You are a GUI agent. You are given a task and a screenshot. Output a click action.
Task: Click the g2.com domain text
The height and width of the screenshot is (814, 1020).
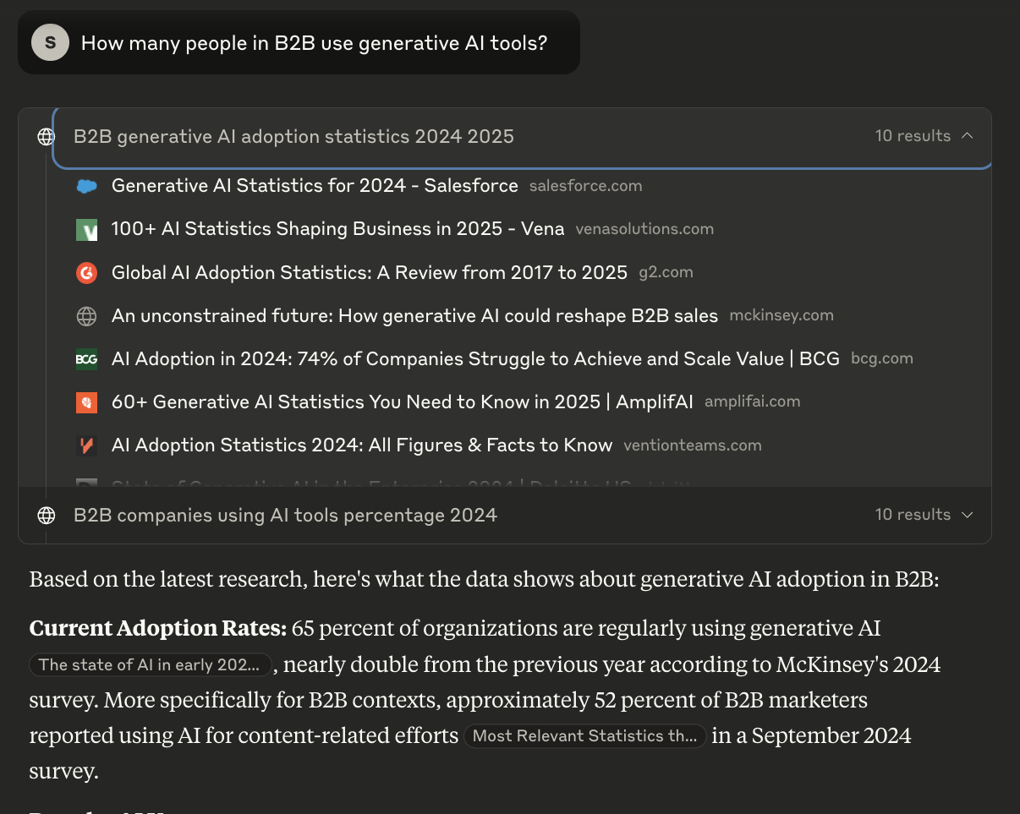pyautogui.click(x=666, y=273)
